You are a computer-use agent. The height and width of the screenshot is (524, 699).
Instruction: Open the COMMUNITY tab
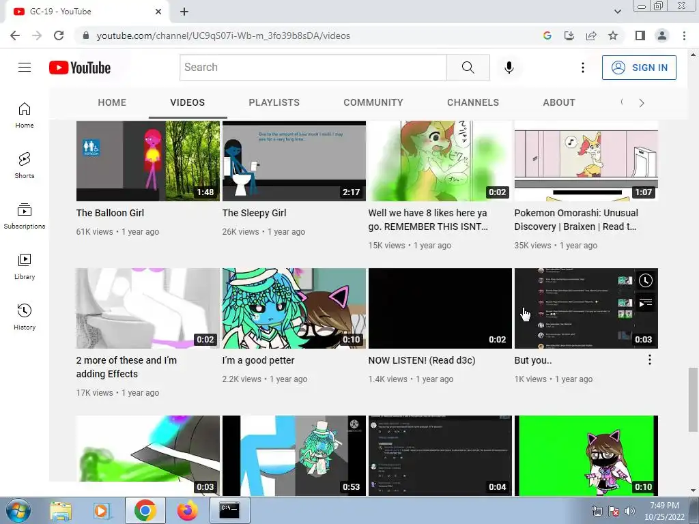[x=373, y=102]
